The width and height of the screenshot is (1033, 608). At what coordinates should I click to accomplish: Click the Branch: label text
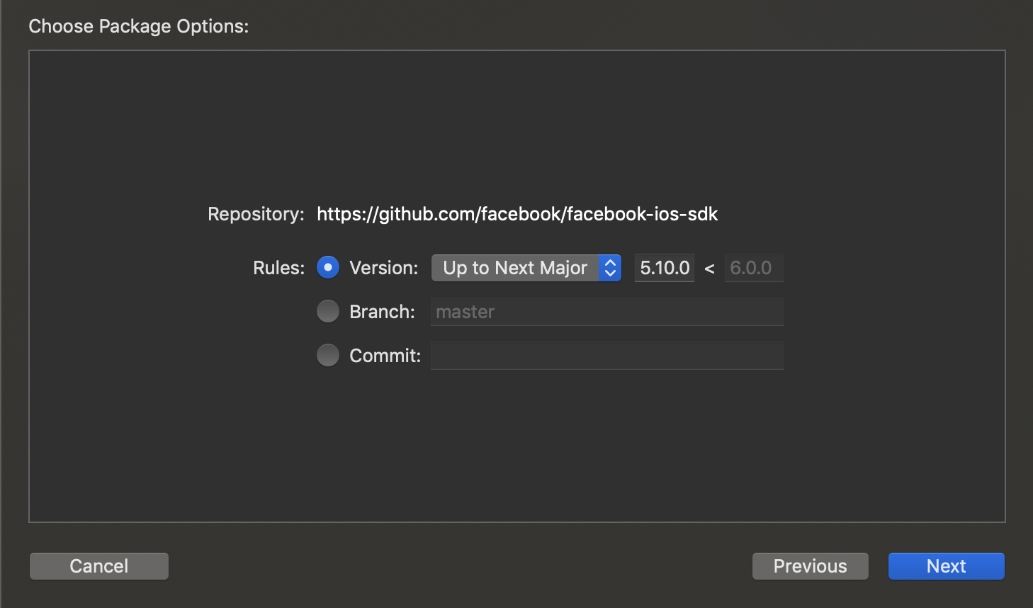383,312
